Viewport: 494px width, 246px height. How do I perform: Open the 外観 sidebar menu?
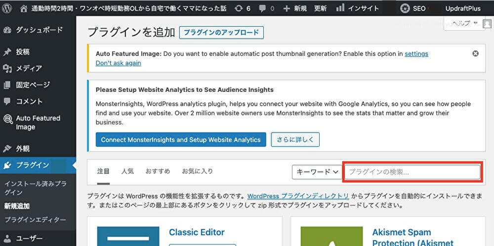pos(23,148)
